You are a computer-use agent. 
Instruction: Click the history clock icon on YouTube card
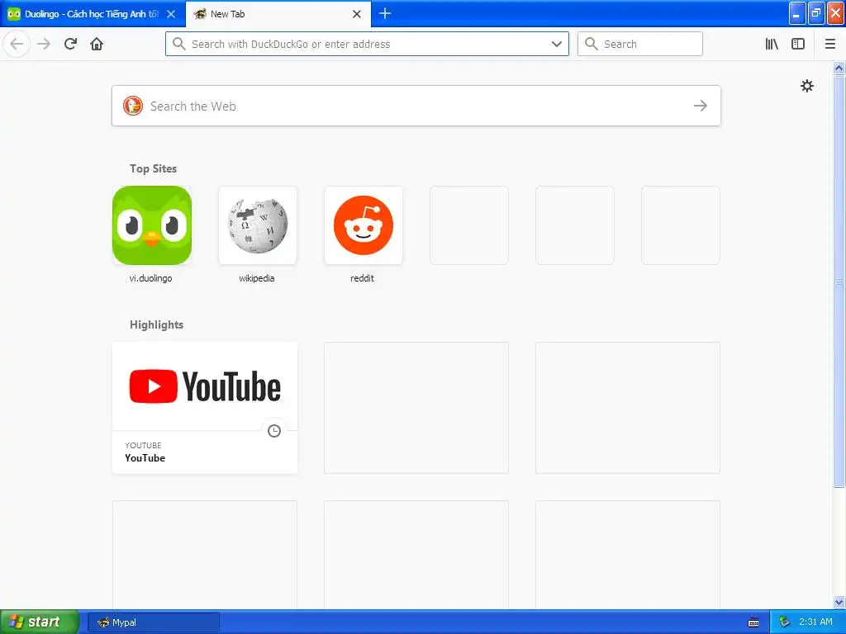point(274,431)
